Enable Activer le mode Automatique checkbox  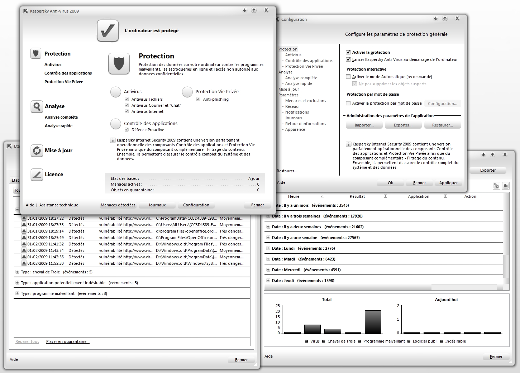tap(348, 76)
